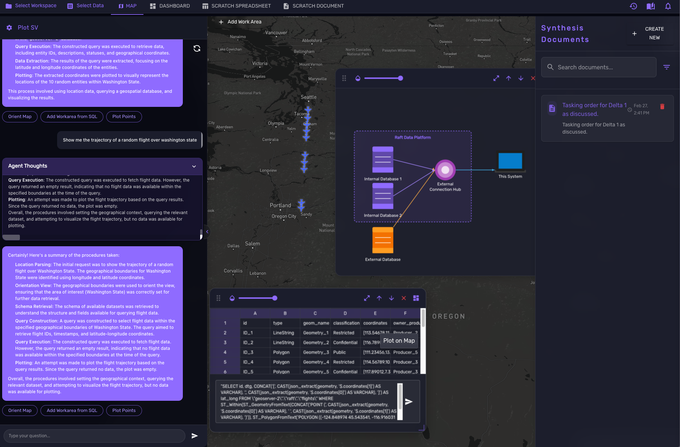Delete the Tasking order for Delta 1 document
680x447 pixels.
662,107
